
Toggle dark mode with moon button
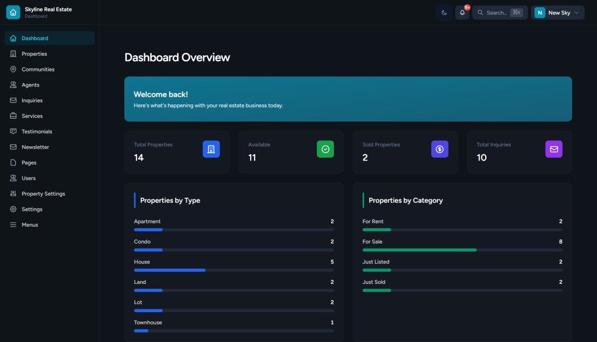pyautogui.click(x=444, y=12)
